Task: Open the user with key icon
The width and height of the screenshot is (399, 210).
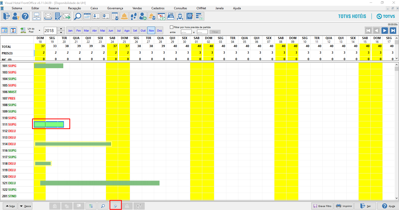Action: pos(16,16)
